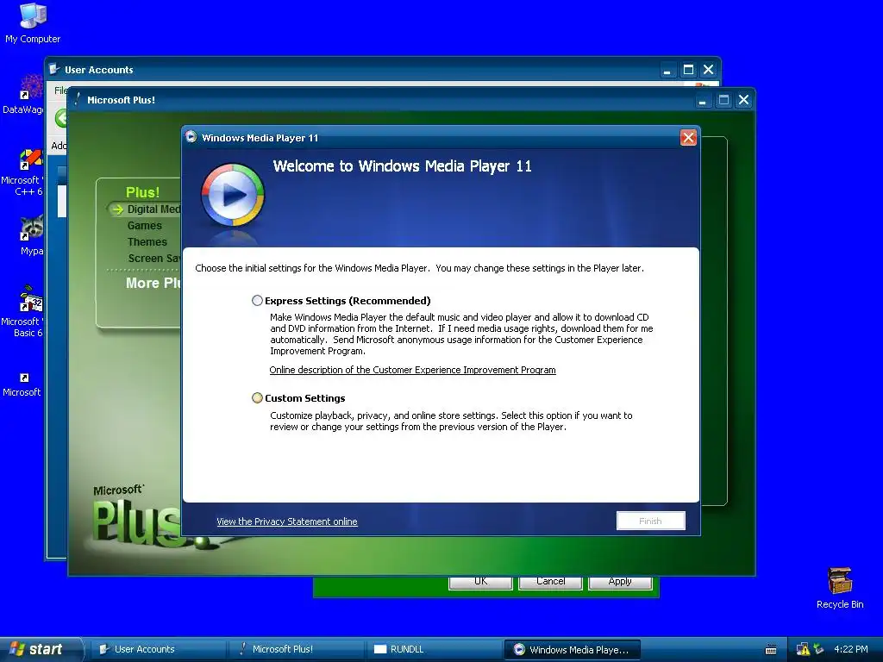
Task: Click the Media Player title bar icon
Action: click(191, 137)
